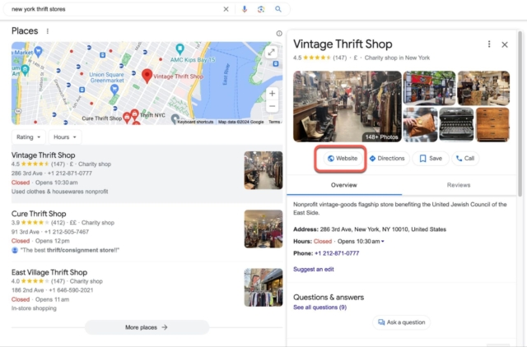Open Places more options menu
Screen dimensions: 527x347
[48, 31]
